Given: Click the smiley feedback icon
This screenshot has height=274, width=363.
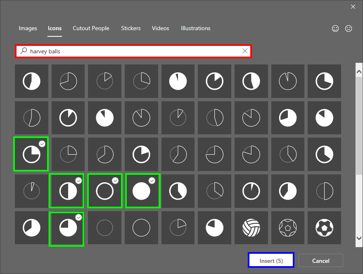Looking at the screenshot, I should pyautogui.click(x=335, y=28).
